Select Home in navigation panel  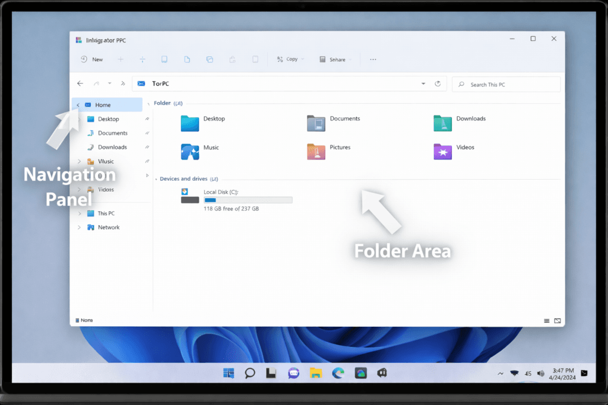(103, 105)
